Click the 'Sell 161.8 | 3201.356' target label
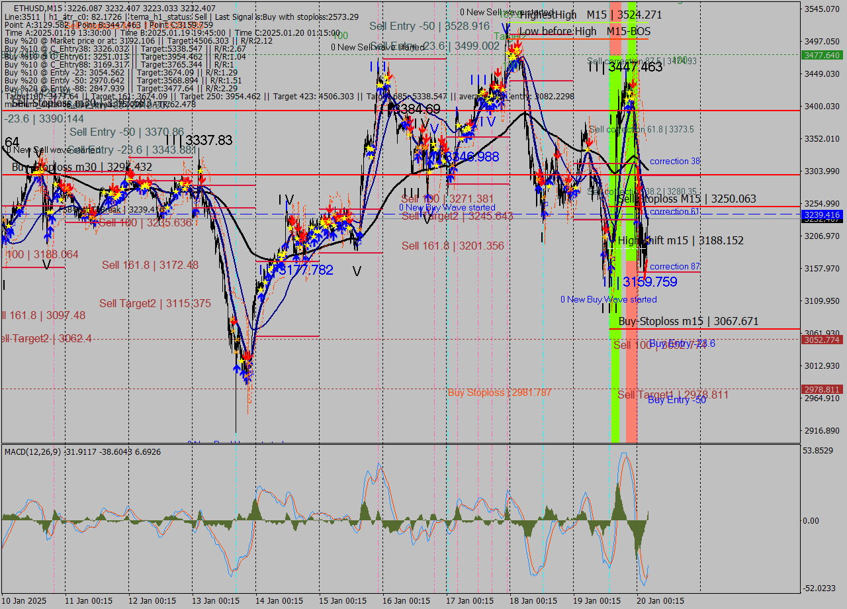Viewport: 847px width, 609px height. point(453,246)
